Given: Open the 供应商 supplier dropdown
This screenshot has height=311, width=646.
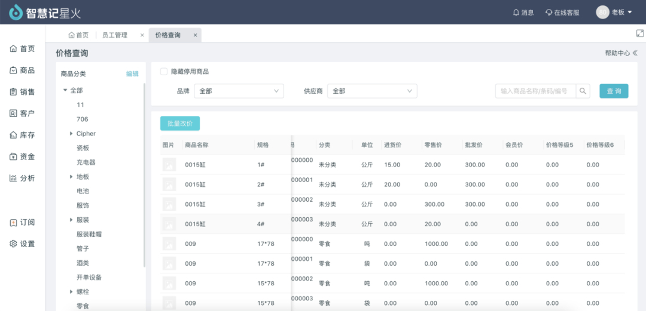Looking at the screenshot, I should 371,91.
